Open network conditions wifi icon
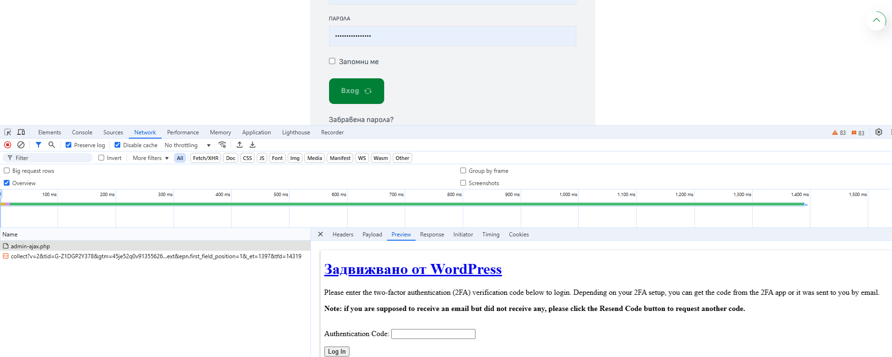 tap(222, 145)
